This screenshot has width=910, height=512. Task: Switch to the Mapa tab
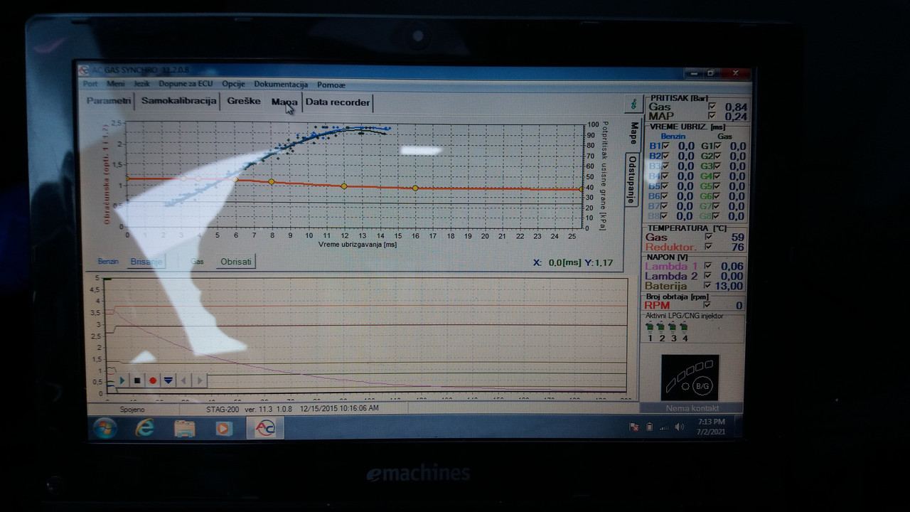click(284, 102)
